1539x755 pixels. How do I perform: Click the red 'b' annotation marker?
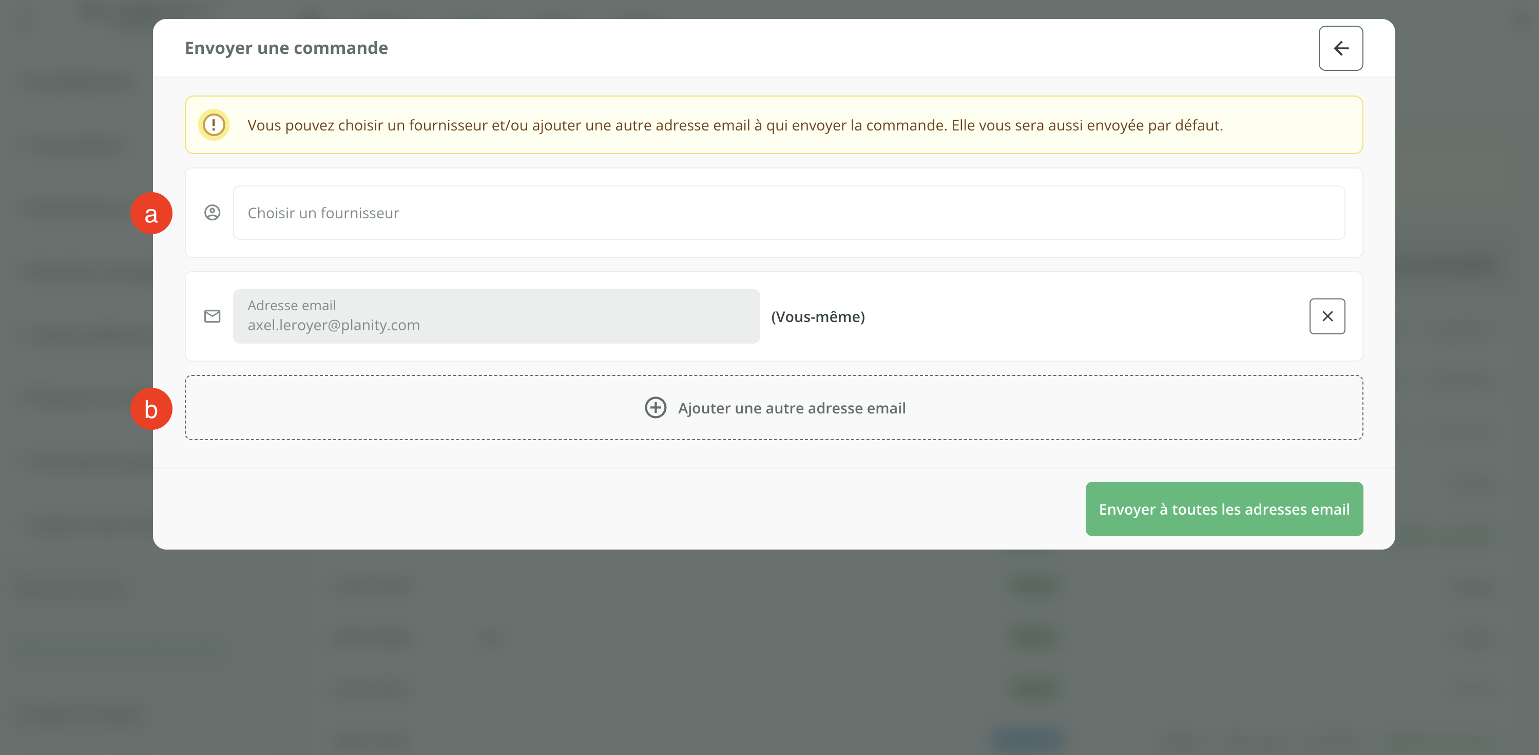(x=151, y=409)
